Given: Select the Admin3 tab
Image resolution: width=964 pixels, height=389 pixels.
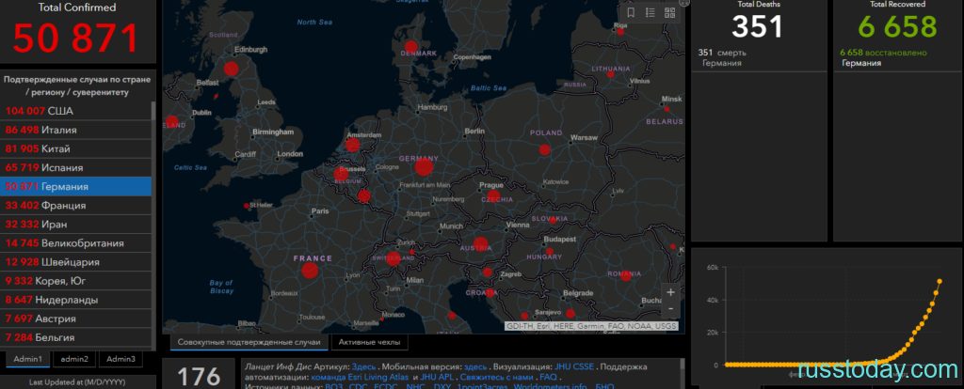Looking at the screenshot, I should [x=120, y=359].
